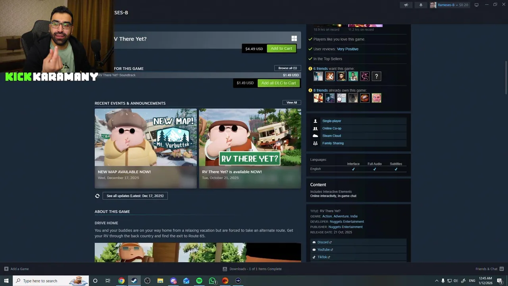
Task: Open Windows notification center
Action: [x=500, y=281]
